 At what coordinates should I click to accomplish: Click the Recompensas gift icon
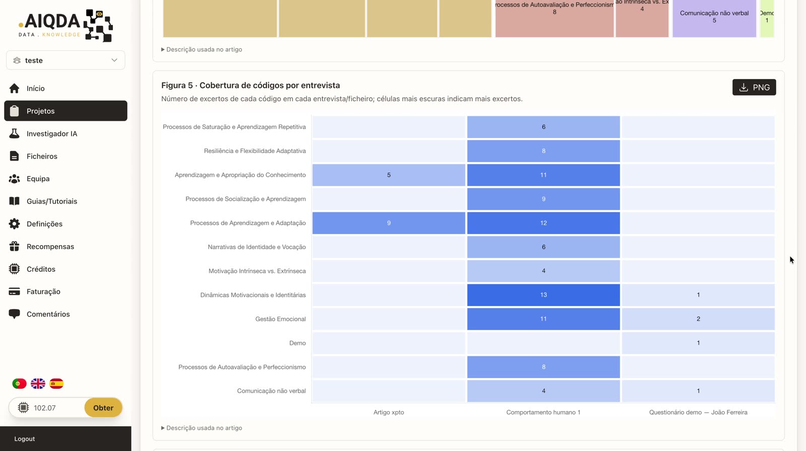pos(14,247)
